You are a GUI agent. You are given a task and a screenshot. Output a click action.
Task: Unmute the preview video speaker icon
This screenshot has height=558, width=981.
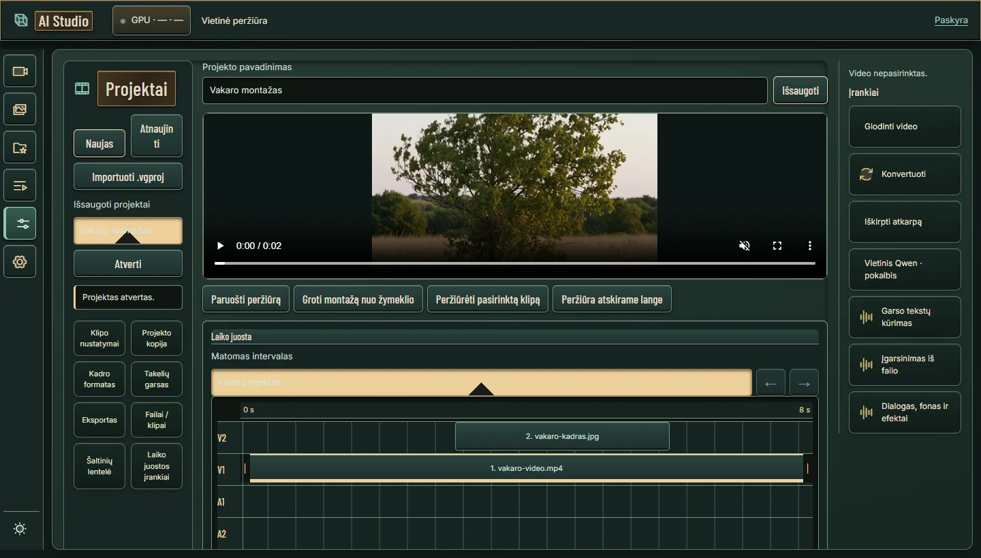click(x=745, y=246)
